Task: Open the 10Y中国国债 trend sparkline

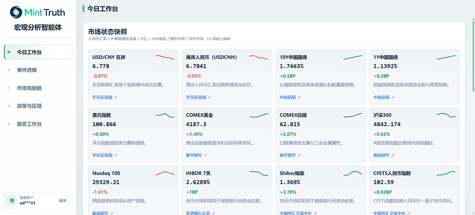Action: click(353, 57)
